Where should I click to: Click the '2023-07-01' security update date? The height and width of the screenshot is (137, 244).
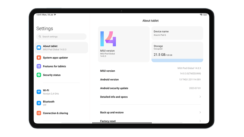[195, 88]
